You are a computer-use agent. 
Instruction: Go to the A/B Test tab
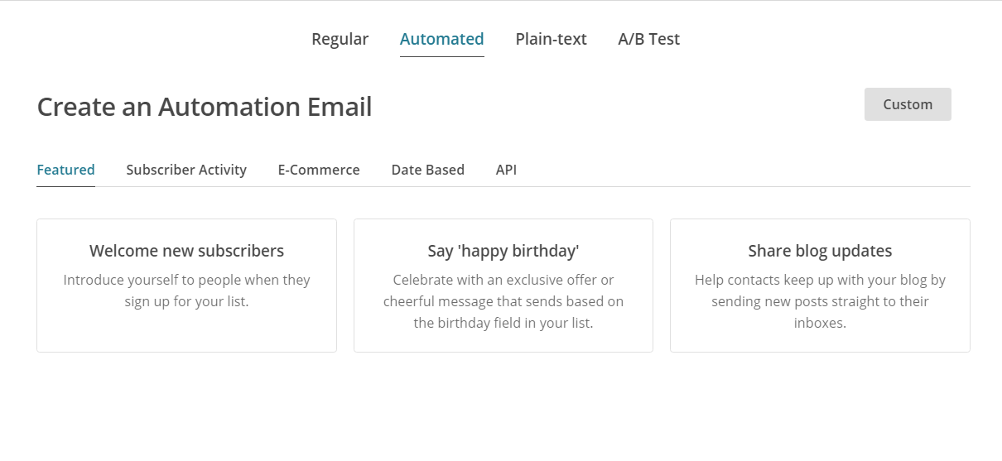(648, 39)
